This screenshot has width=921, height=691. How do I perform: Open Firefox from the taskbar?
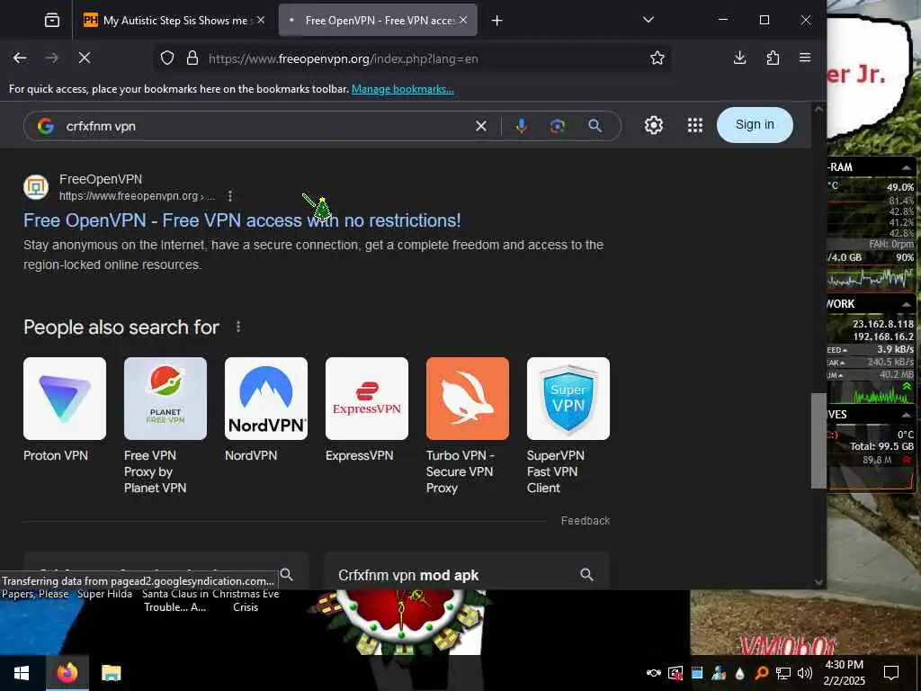(x=67, y=673)
